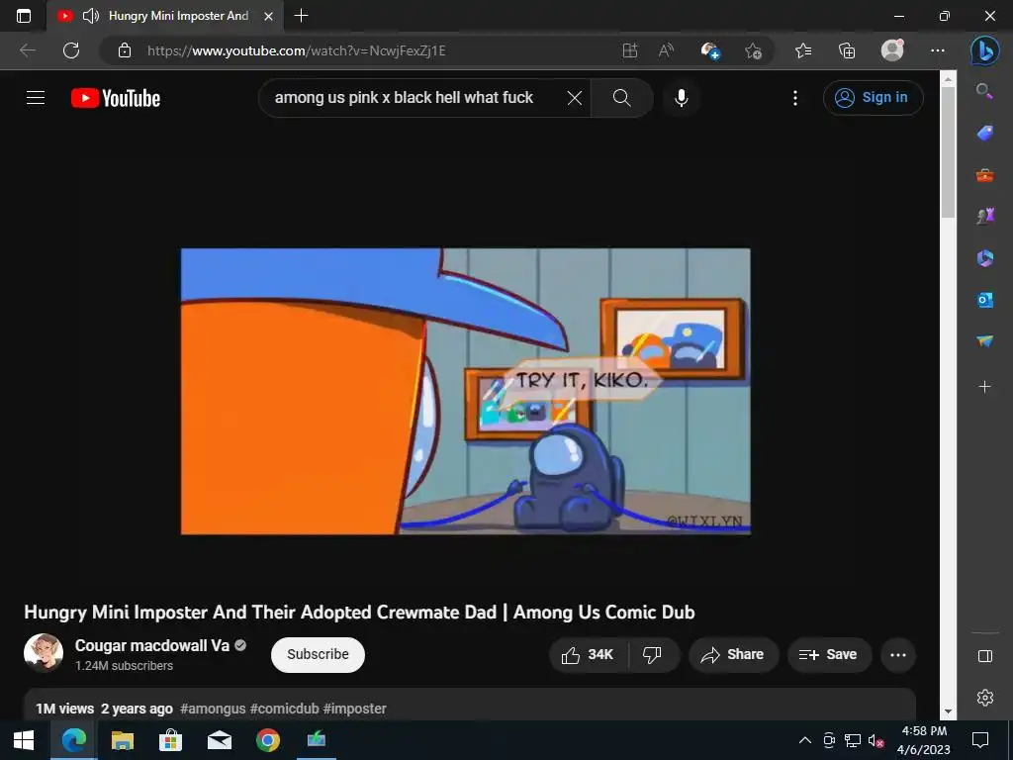Open sidebar Search tool

(x=984, y=91)
